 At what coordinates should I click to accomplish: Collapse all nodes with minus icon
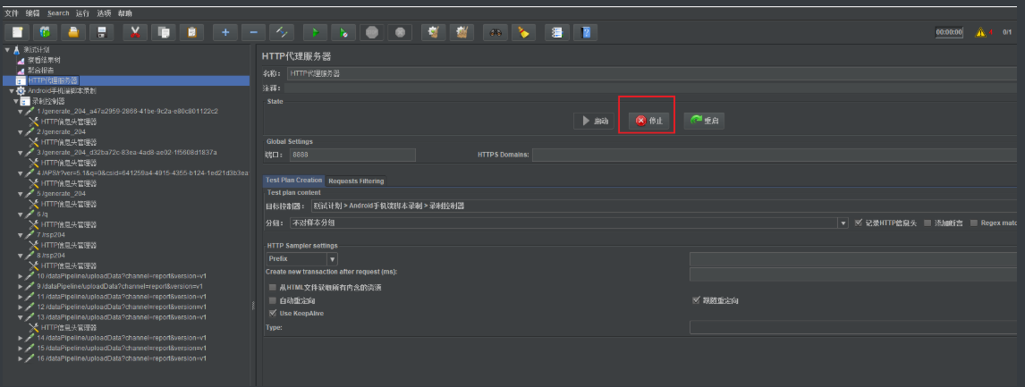254,32
